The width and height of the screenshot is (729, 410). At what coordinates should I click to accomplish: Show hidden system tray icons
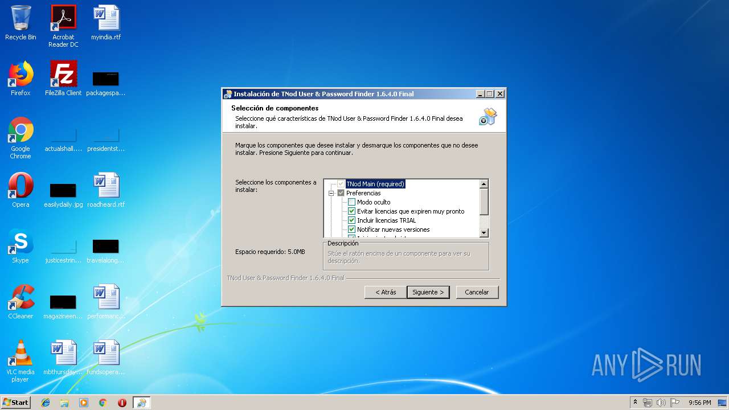click(x=635, y=403)
